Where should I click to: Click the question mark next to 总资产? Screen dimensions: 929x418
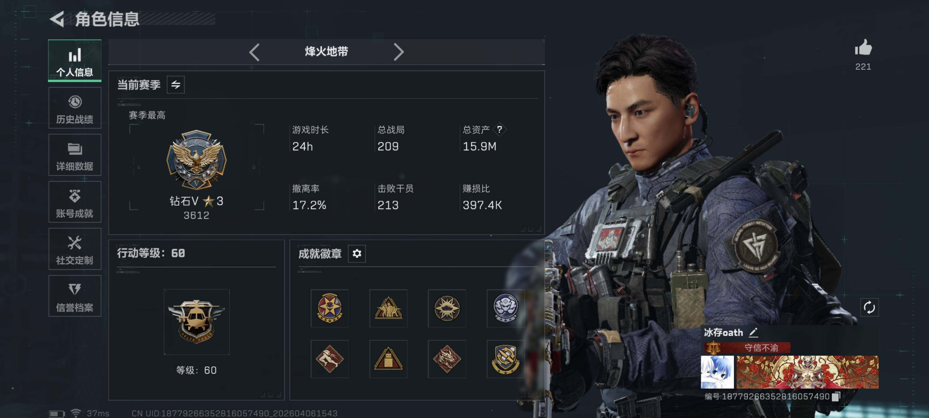click(499, 129)
